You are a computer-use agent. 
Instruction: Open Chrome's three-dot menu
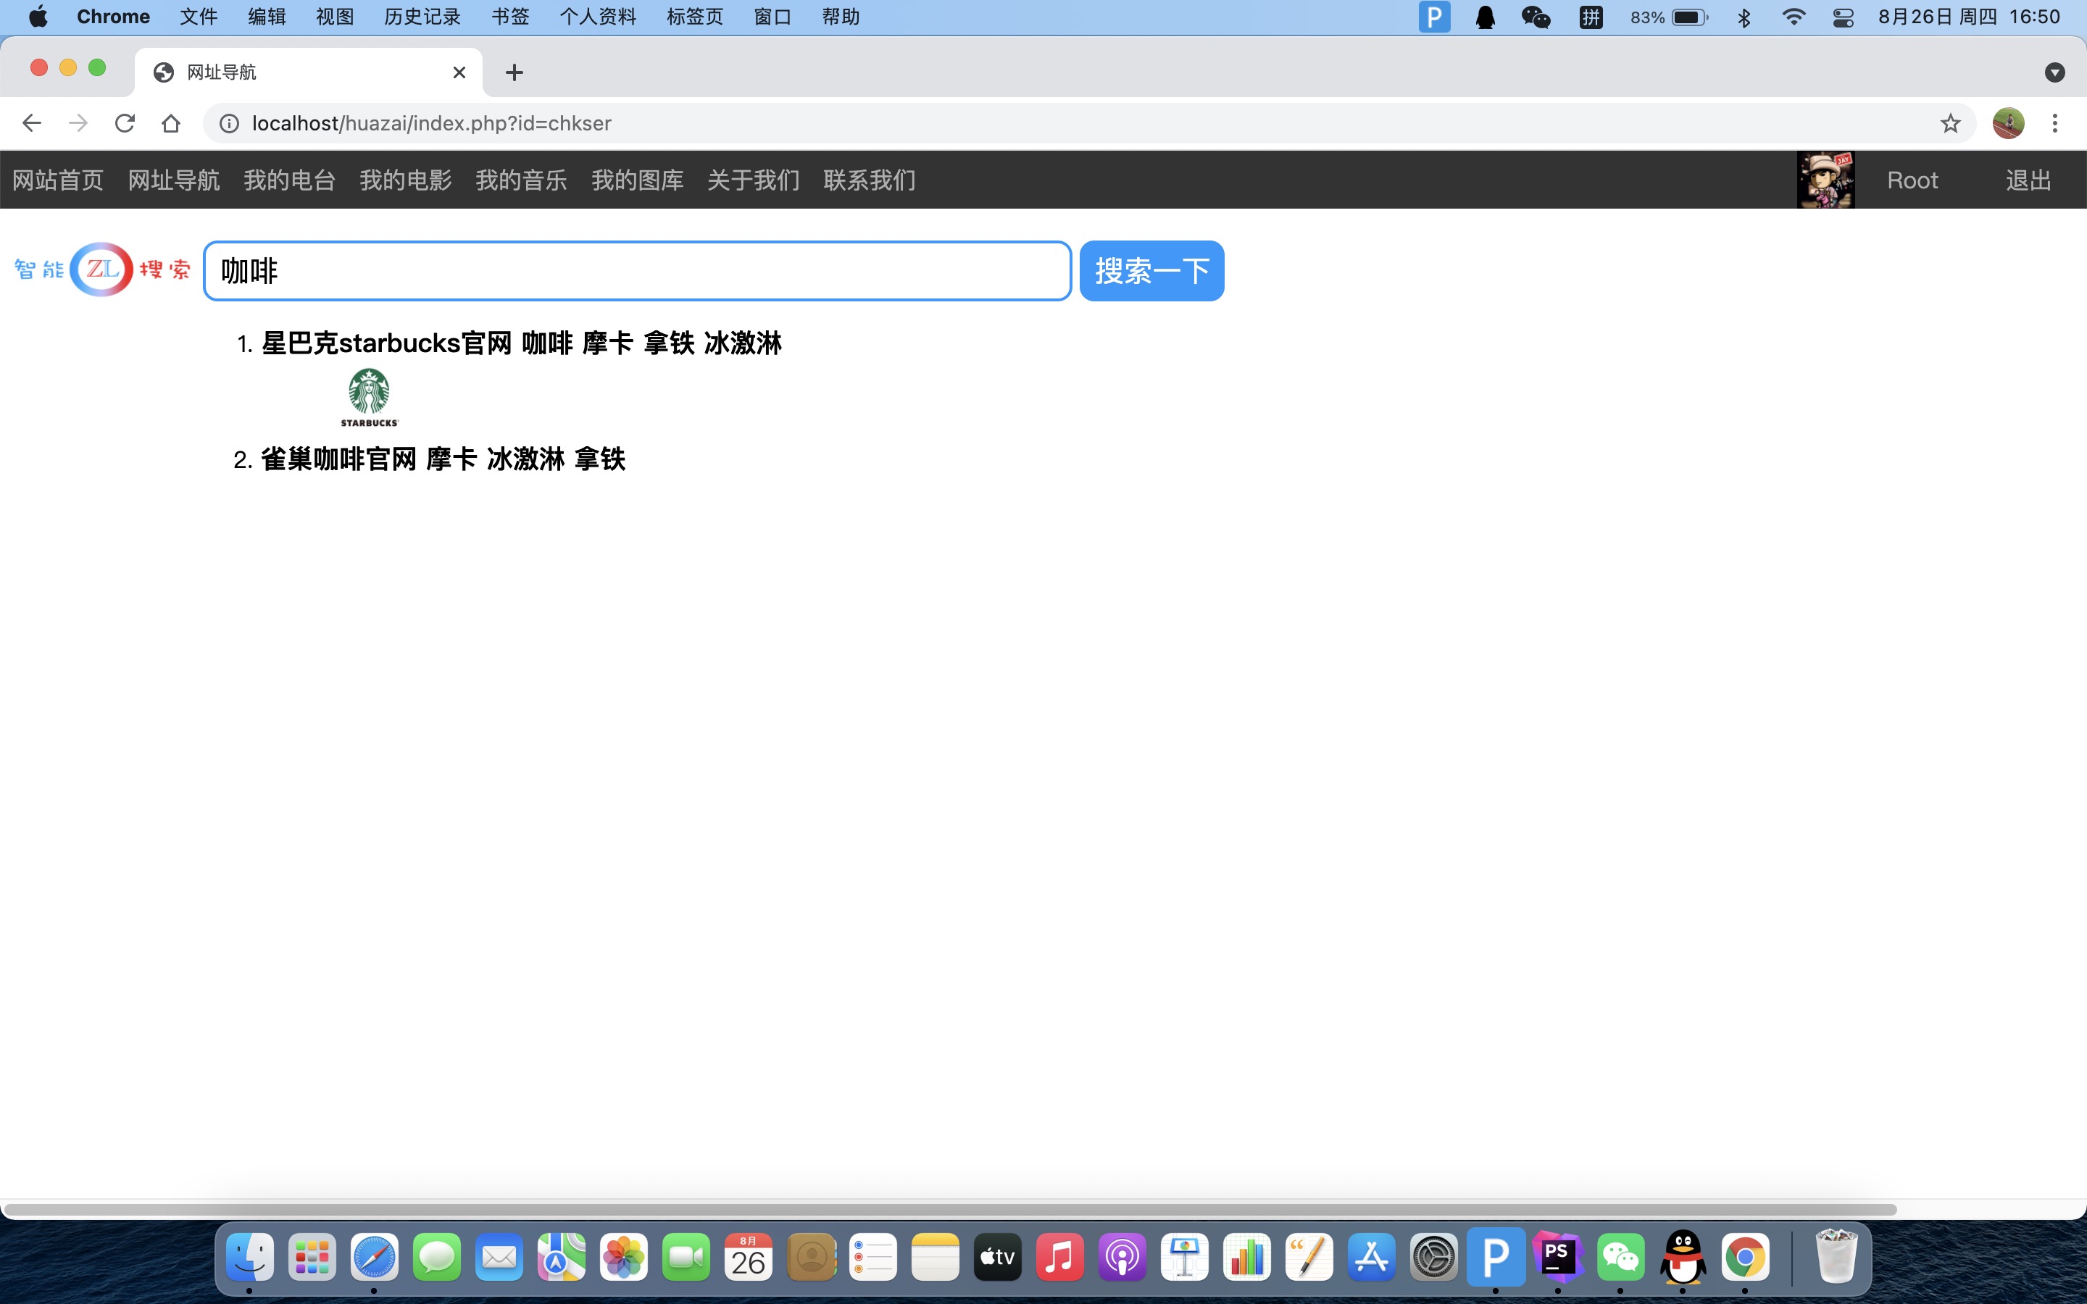(x=2056, y=122)
